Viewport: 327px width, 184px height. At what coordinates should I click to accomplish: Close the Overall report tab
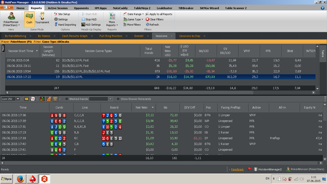(x=148, y=36)
